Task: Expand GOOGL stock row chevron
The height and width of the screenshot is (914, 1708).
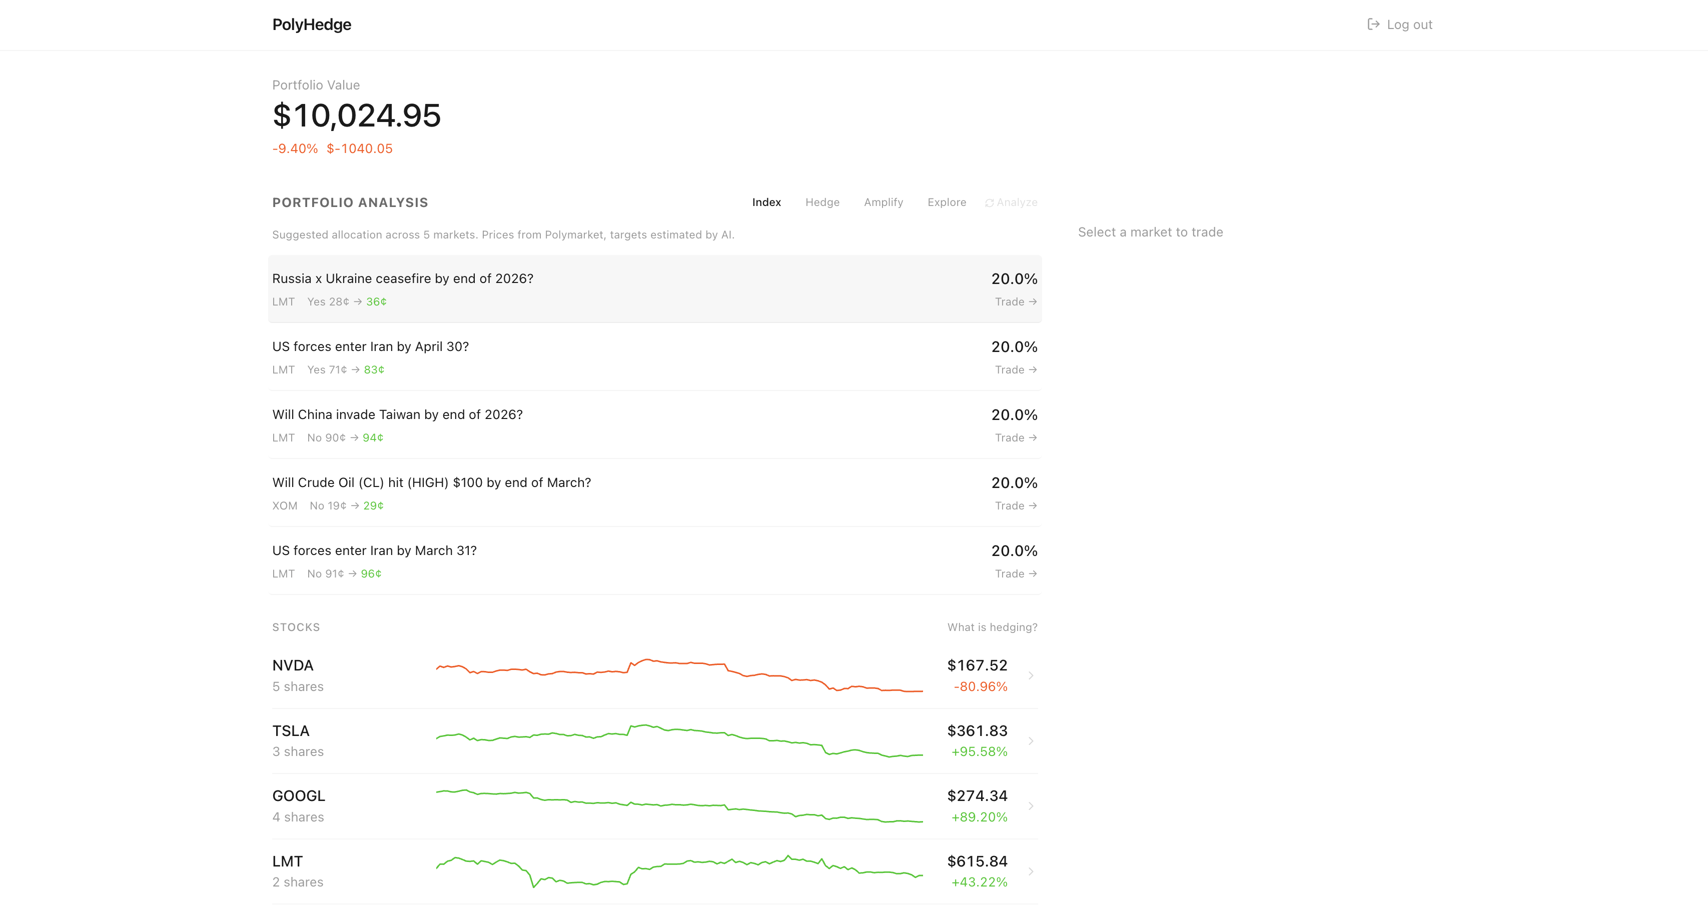Action: 1031,806
